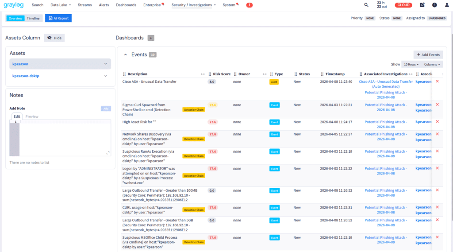
Task: Expand the kpearson asset
Action: (106, 64)
